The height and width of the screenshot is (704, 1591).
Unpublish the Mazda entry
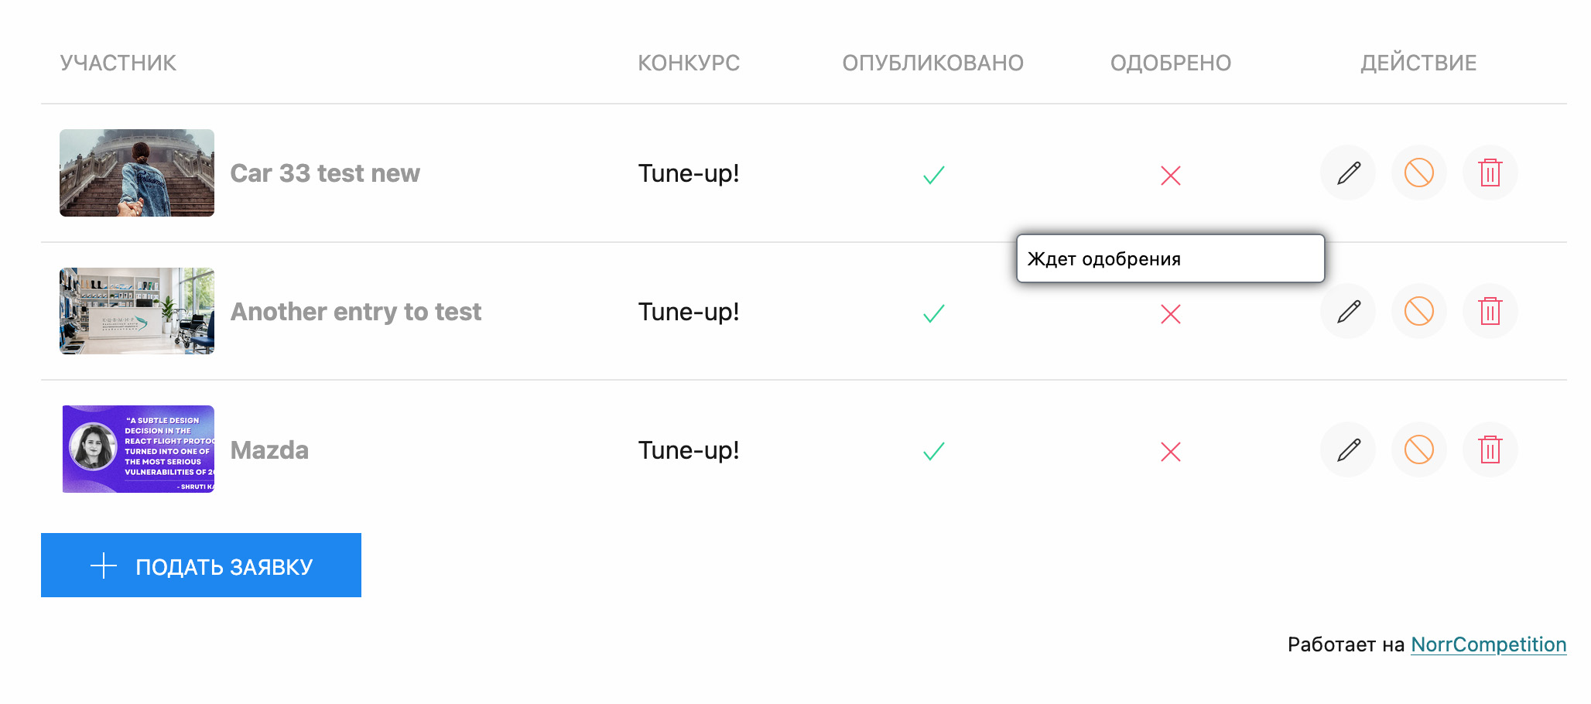(1419, 449)
